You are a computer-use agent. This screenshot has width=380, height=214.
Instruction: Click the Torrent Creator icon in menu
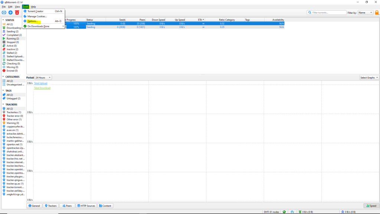[x=25, y=11]
